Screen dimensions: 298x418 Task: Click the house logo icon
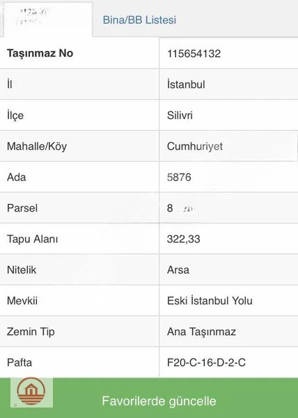tap(31, 392)
